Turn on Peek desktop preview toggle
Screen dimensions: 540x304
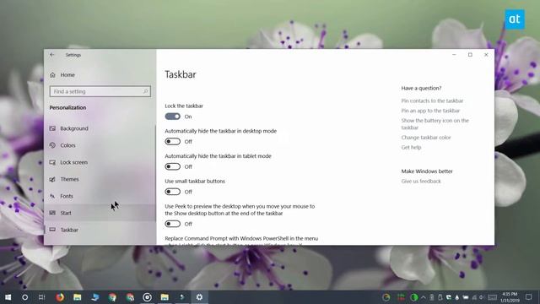172,224
